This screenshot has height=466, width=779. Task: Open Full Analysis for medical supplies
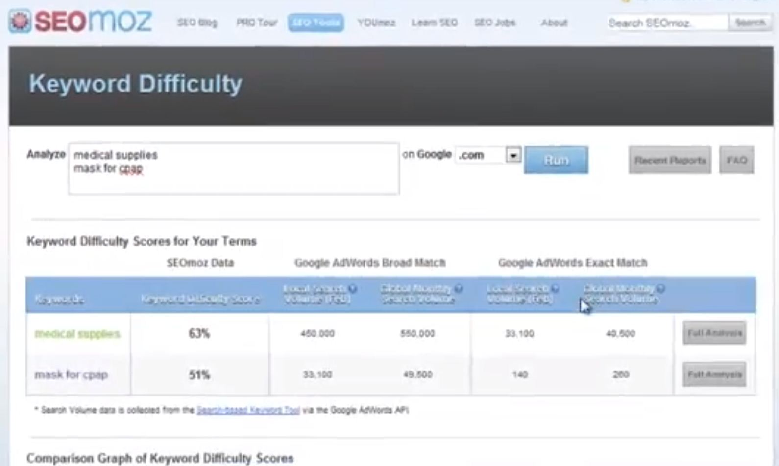pos(714,333)
